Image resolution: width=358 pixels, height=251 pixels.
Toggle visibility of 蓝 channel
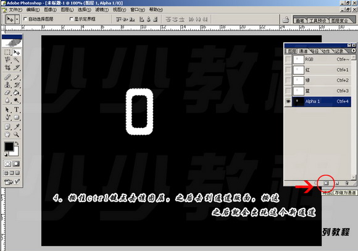click(x=288, y=91)
